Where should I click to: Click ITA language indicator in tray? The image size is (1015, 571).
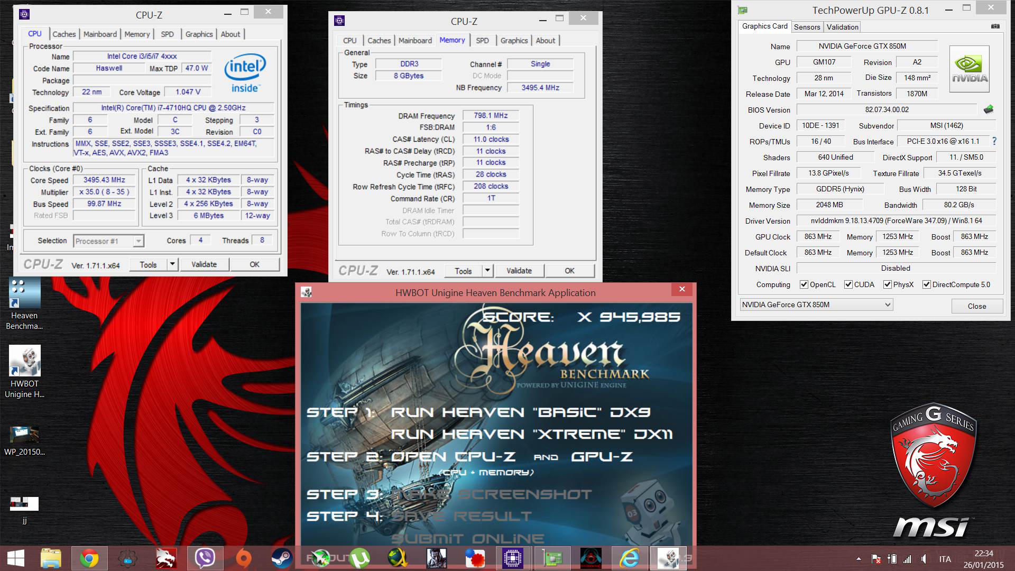[945, 559]
